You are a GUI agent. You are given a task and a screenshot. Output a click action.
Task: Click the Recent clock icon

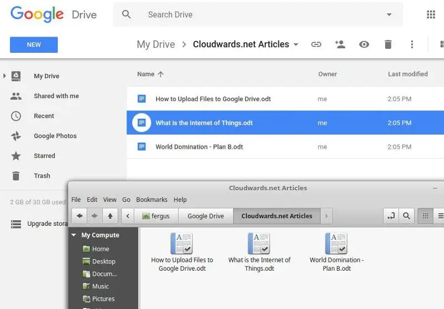click(16, 116)
